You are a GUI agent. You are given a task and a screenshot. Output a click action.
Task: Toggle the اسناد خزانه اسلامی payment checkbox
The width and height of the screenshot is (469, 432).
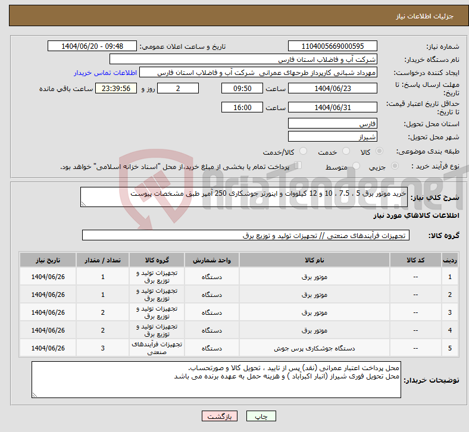pyautogui.click(x=298, y=165)
